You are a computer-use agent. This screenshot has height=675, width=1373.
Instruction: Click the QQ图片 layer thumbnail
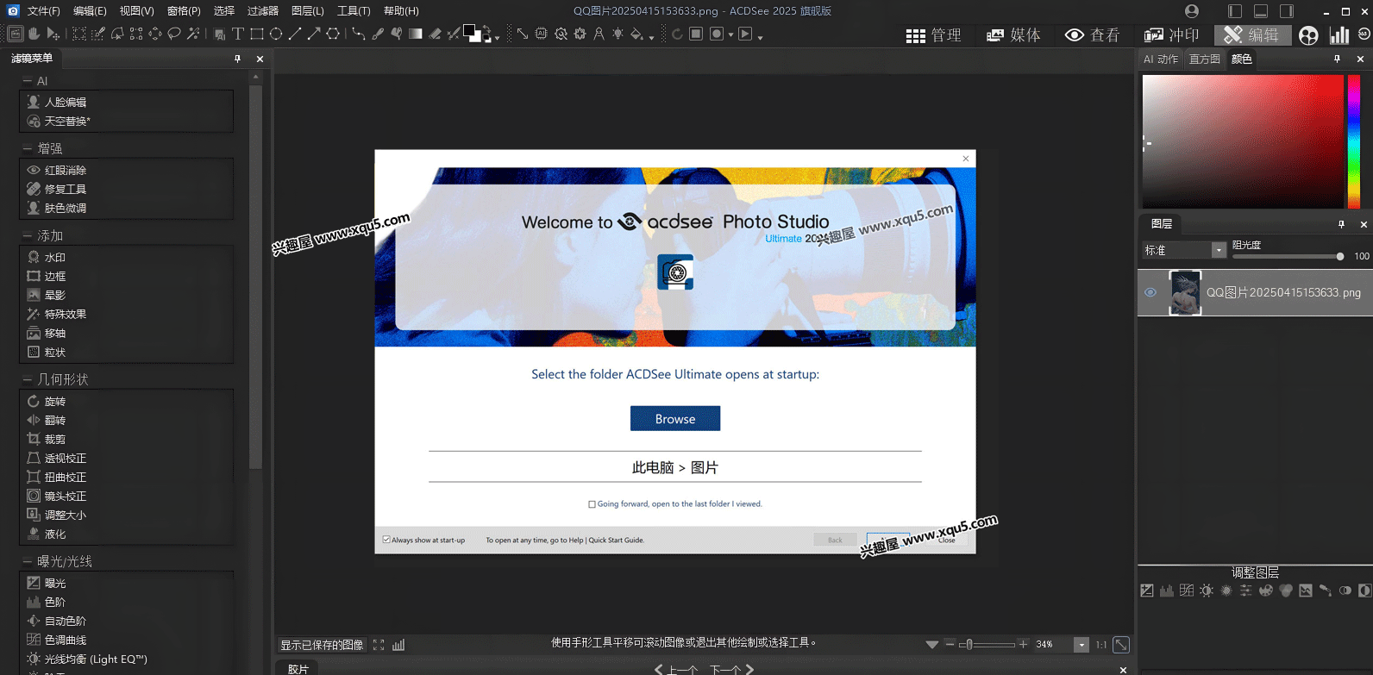pos(1185,292)
